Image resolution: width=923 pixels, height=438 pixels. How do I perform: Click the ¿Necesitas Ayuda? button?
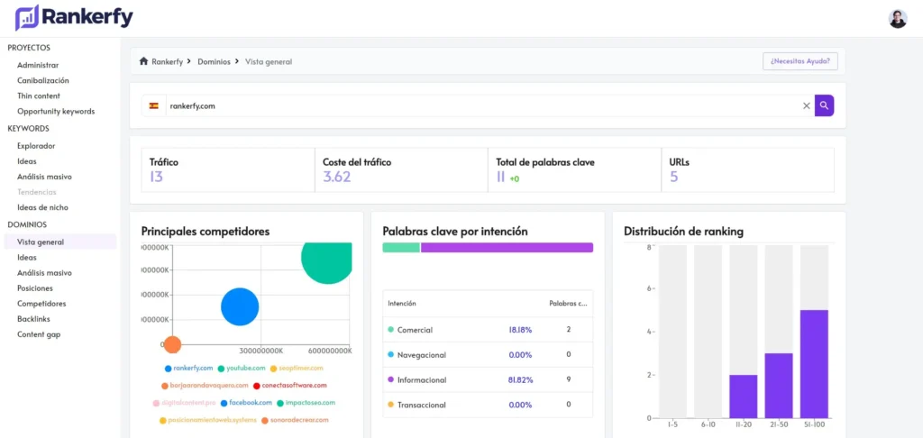(x=800, y=61)
